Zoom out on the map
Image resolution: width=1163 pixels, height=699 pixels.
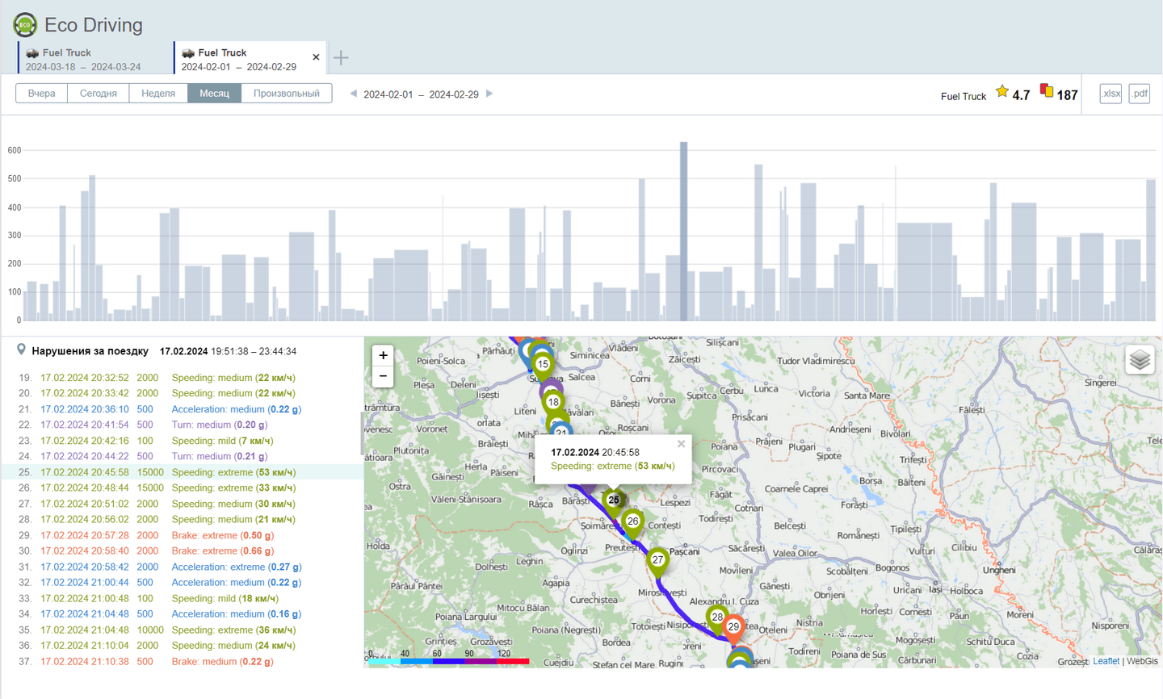point(383,376)
